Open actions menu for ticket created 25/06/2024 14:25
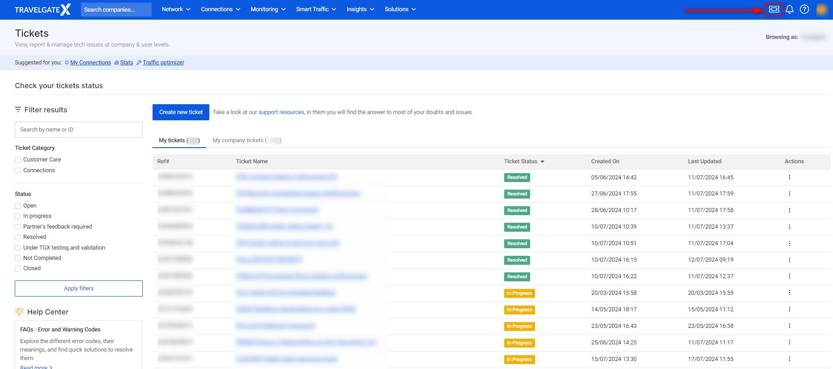This screenshot has width=833, height=369. click(790, 343)
